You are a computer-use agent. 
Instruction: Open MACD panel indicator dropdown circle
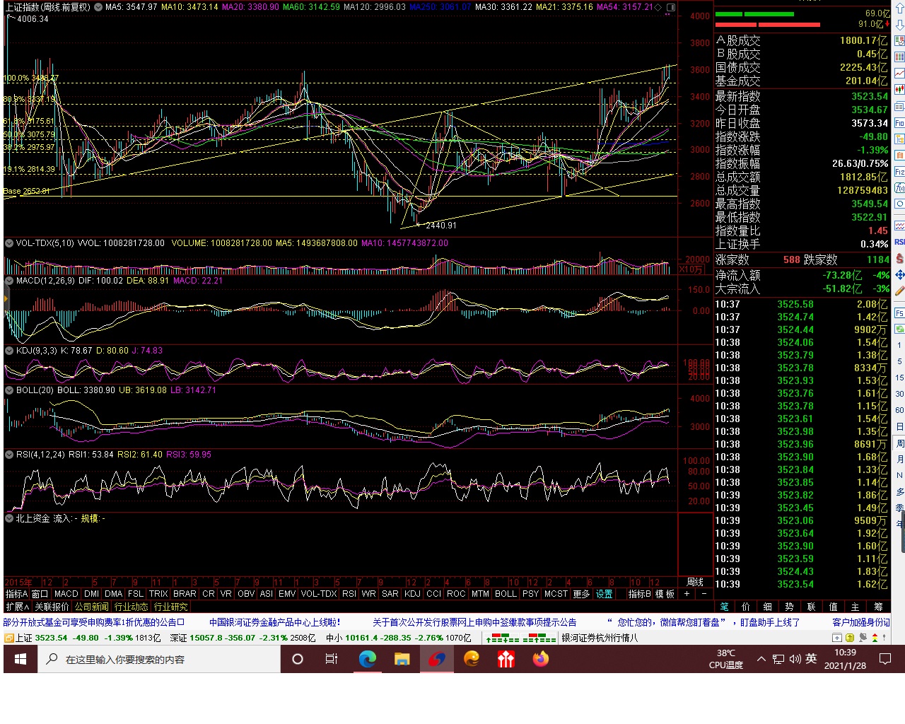9,280
